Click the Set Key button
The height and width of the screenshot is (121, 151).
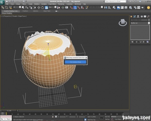coord(107,119)
